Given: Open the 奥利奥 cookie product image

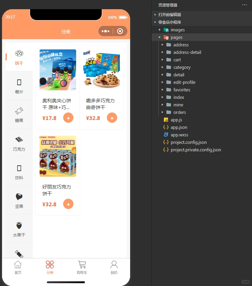Looking at the screenshot, I should coord(58,70).
